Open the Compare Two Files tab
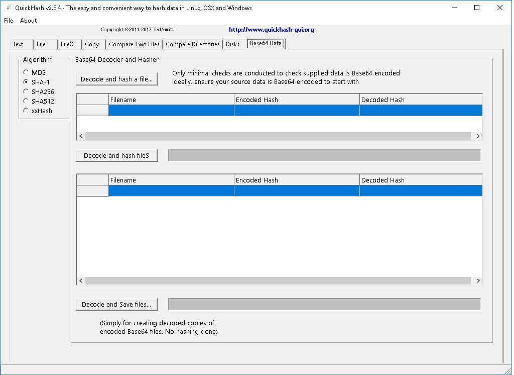This screenshot has width=514, height=375. 134,44
